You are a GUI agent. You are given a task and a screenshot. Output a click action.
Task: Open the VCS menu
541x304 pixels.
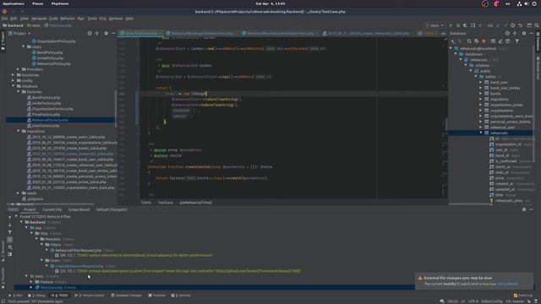pyautogui.click(x=102, y=19)
